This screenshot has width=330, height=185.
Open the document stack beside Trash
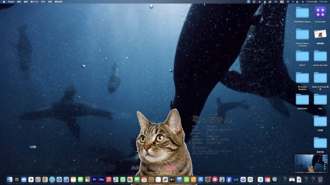click(299, 179)
